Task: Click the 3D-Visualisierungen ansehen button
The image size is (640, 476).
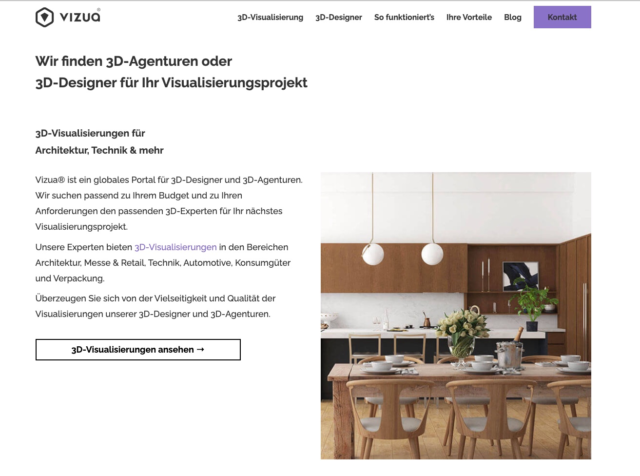Action: click(x=138, y=350)
